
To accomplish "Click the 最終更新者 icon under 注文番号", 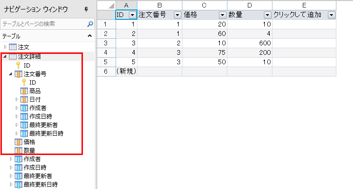I will (x=24, y=125).
